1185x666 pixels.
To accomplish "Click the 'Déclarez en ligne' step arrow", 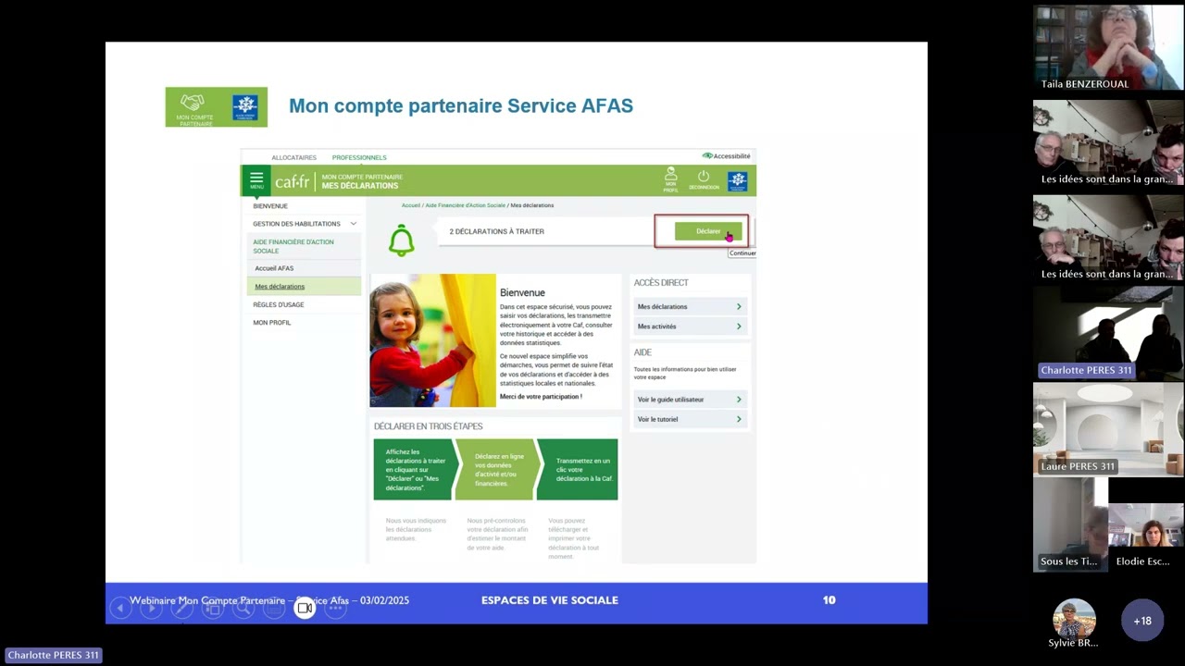I will click(x=496, y=470).
